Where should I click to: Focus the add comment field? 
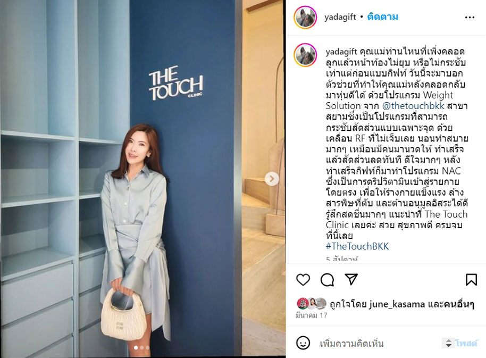click(380, 344)
